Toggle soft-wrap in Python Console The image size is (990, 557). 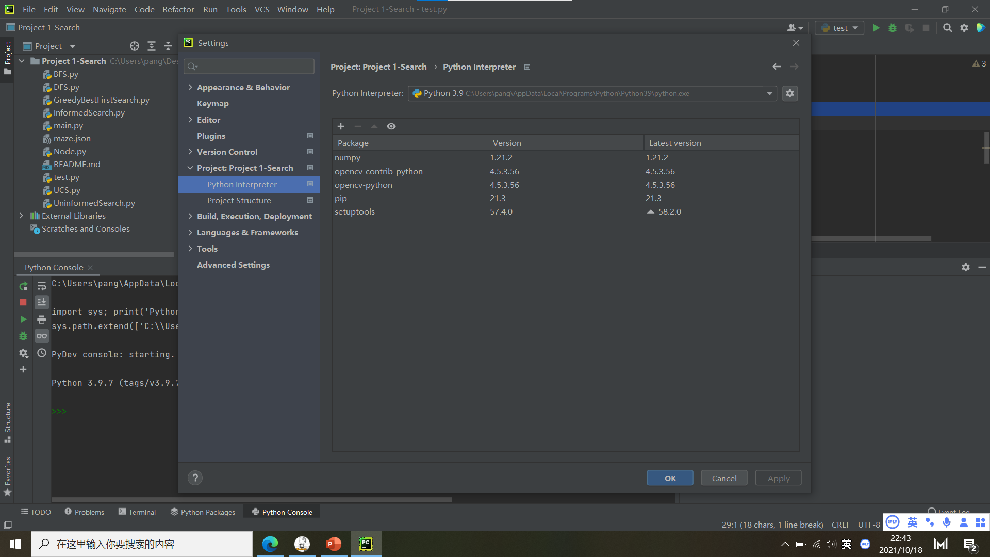[42, 286]
